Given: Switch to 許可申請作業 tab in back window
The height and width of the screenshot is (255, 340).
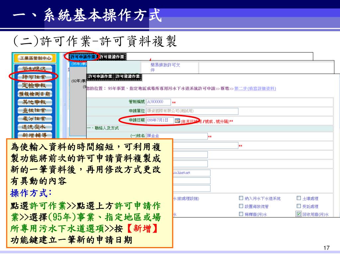Looking at the screenshot, I should tap(83, 57).
